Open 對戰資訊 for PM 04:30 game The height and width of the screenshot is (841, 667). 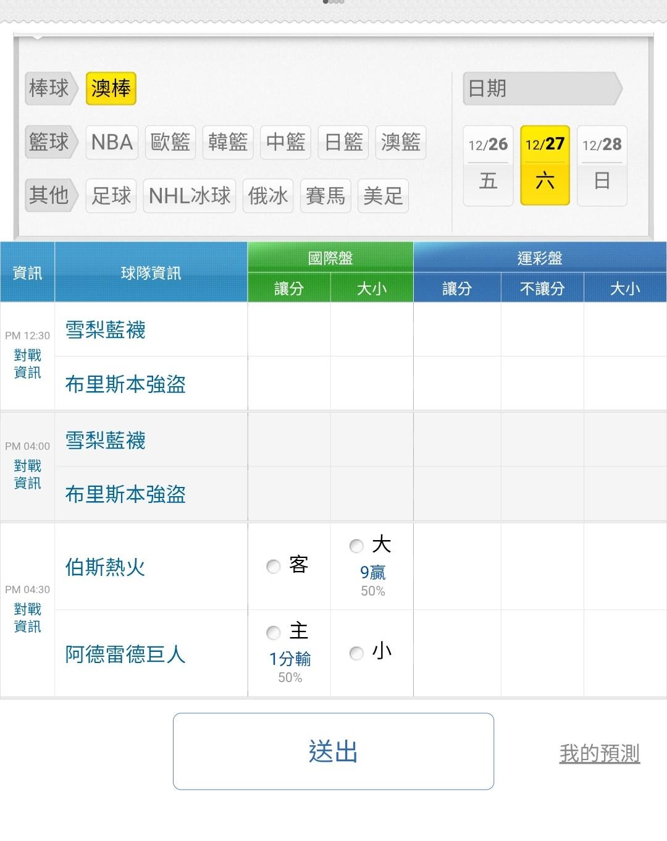[27, 618]
